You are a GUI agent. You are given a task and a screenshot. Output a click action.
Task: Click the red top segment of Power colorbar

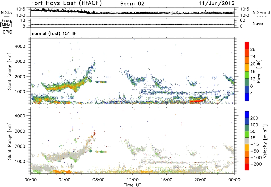coord(247,45)
